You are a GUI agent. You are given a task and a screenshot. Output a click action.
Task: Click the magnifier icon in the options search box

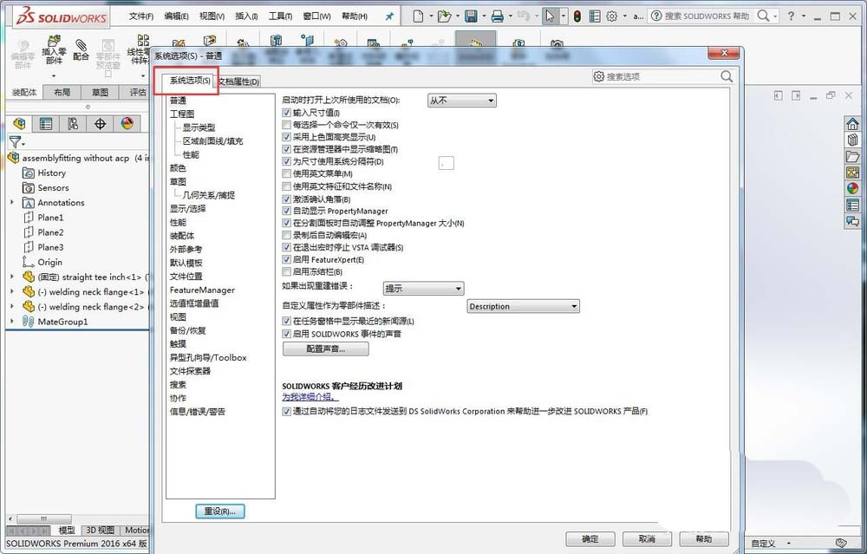click(x=727, y=76)
